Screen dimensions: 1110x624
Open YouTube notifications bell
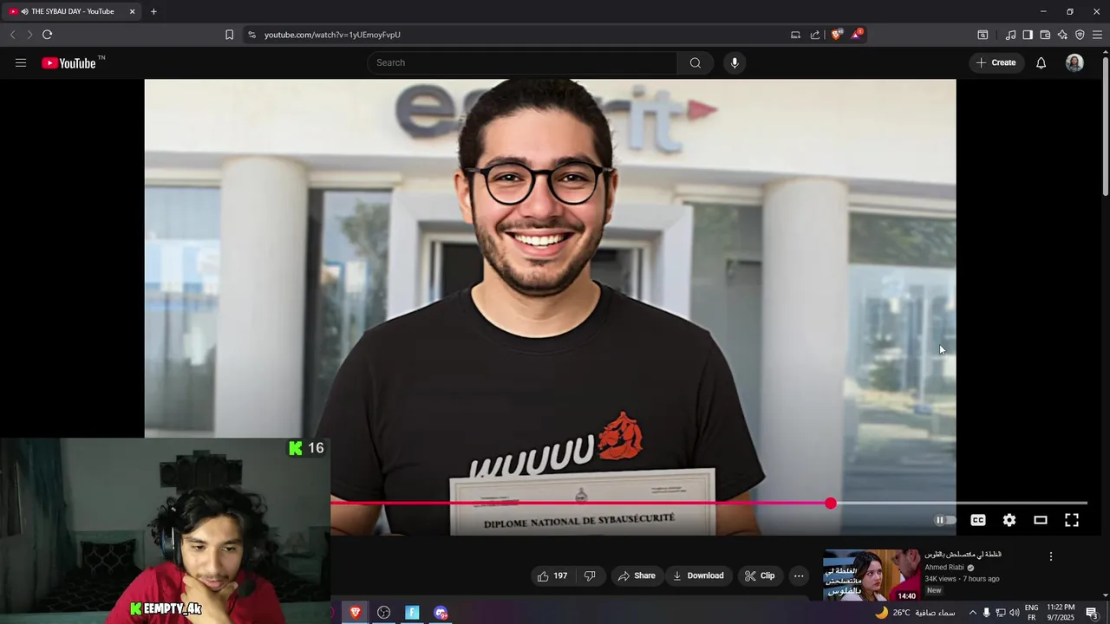pyautogui.click(x=1041, y=62)
